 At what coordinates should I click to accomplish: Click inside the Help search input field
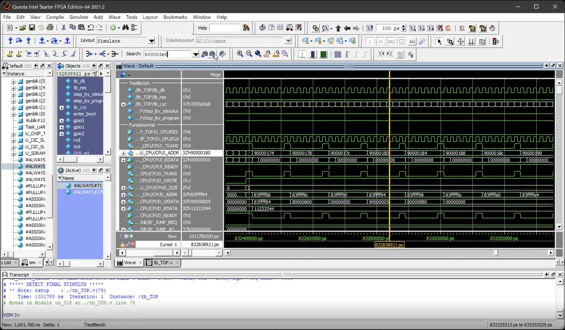(x=224, y=28)
